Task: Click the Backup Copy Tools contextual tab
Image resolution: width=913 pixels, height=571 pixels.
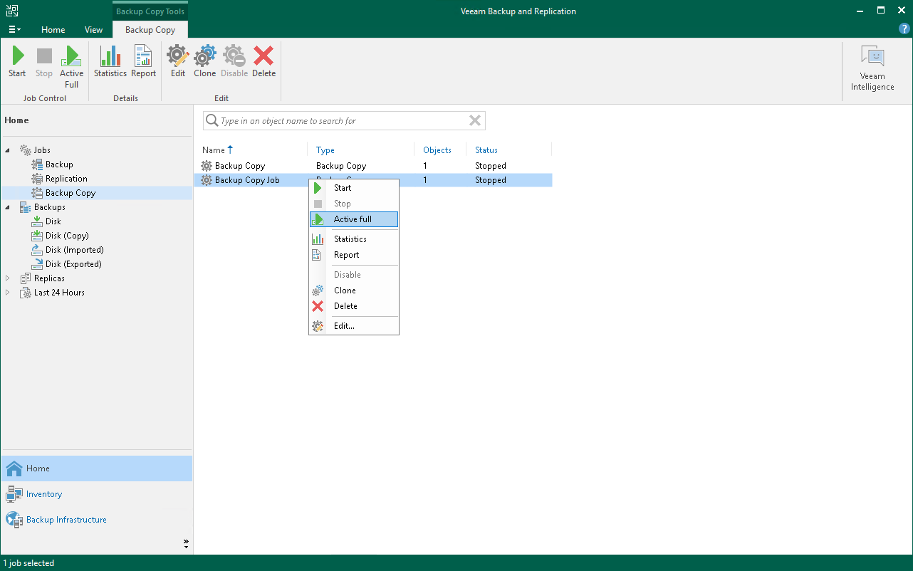Action: tap(150, 11)
